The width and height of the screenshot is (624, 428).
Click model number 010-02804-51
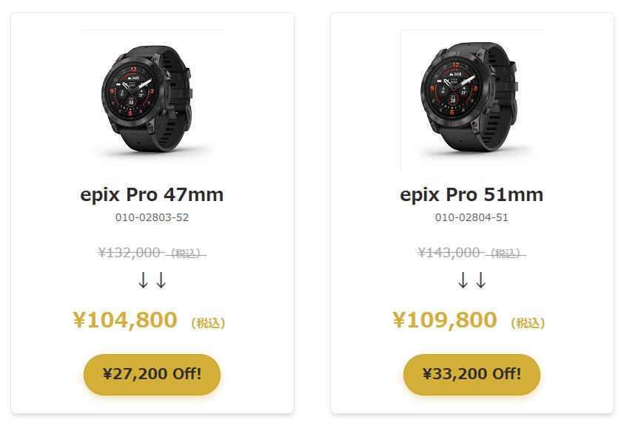(472, 217)
